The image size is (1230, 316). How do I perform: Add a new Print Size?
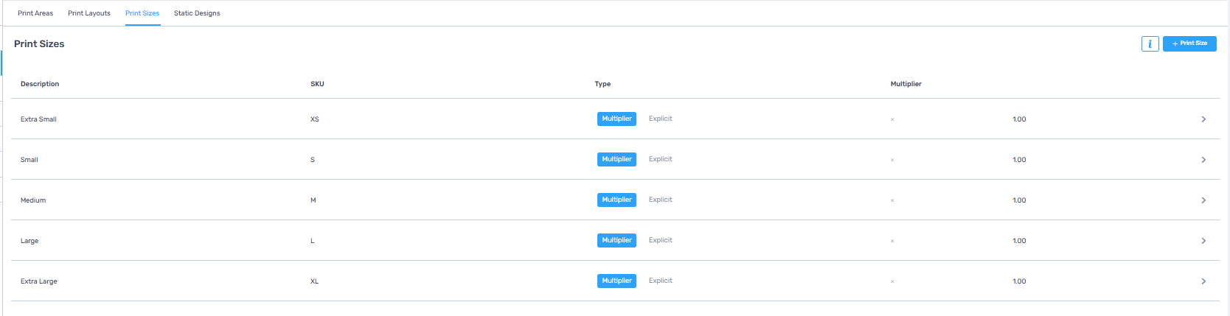(1189, 43)
